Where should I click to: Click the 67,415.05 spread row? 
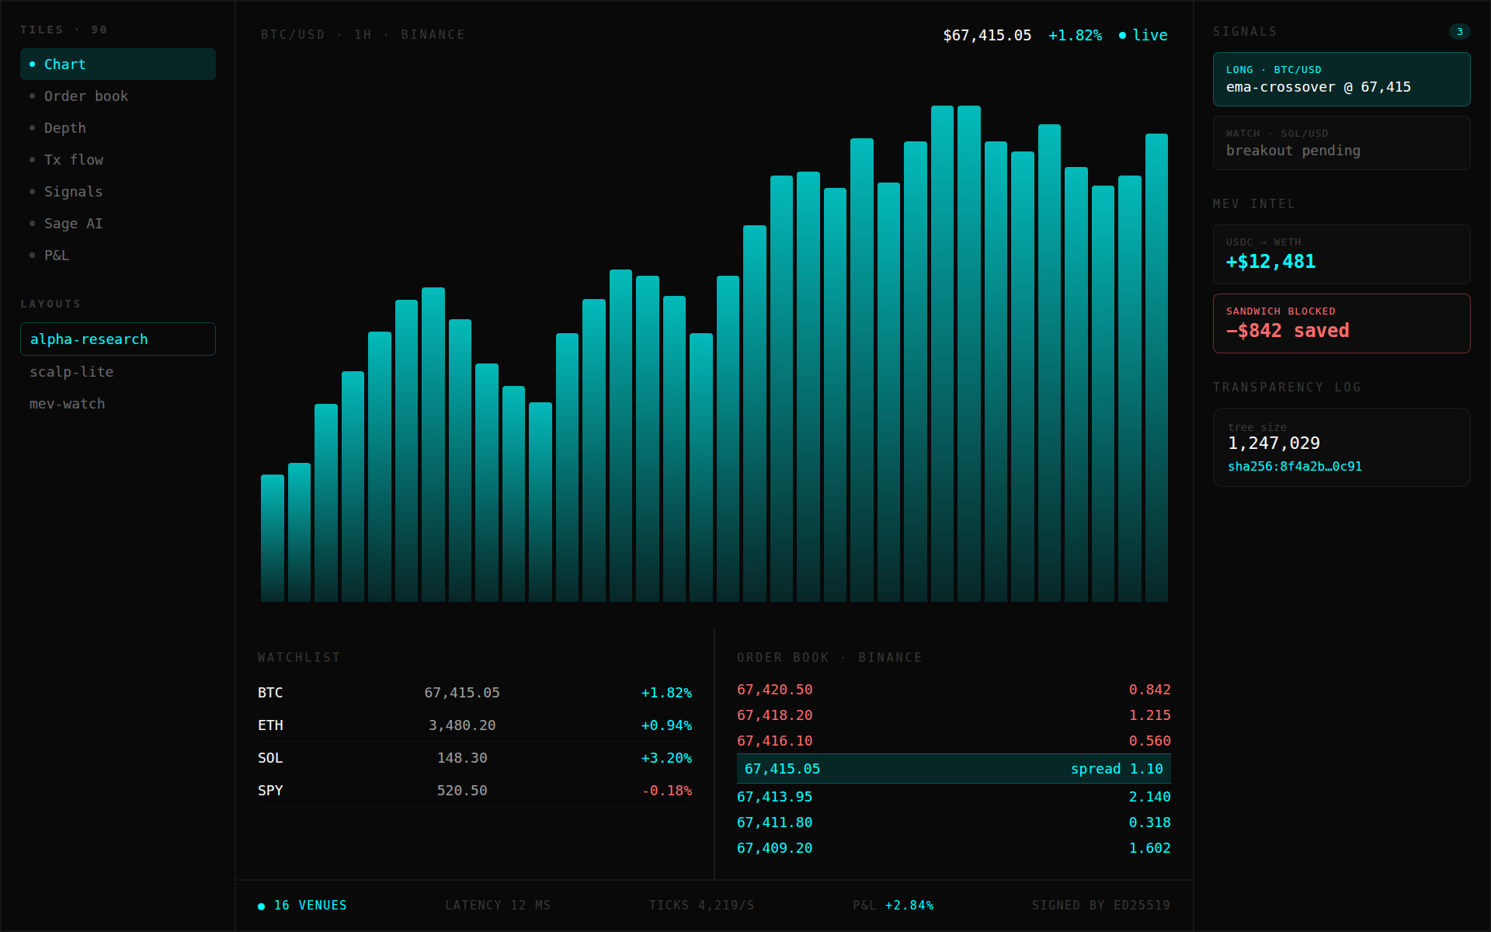tap(954, 769)
